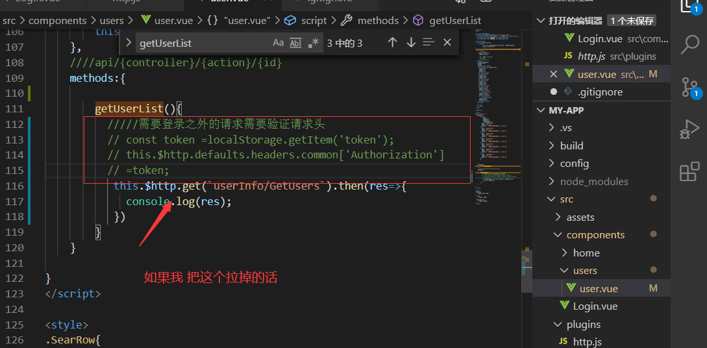Collapse the 打开的编辑器 section

[541, 21]
